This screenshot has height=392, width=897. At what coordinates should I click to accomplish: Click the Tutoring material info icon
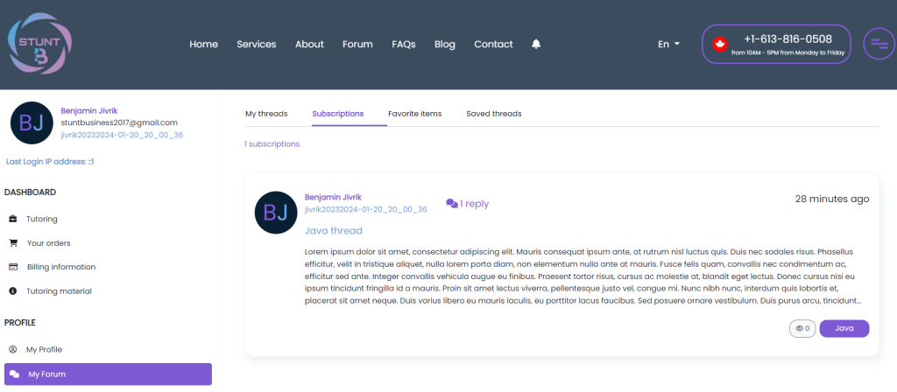[x=13, y=290]
